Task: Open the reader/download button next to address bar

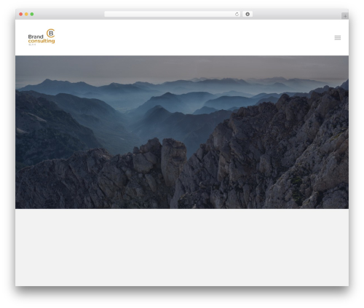Action: [248, 14]
